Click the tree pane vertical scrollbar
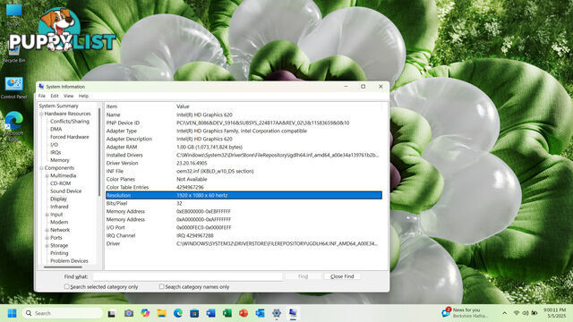 (x=99, y=152)
